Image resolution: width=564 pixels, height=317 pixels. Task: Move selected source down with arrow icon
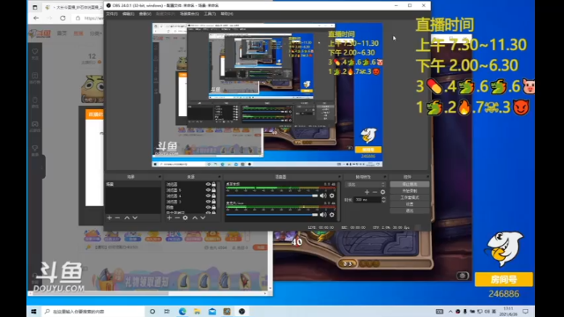pos(203,217)
